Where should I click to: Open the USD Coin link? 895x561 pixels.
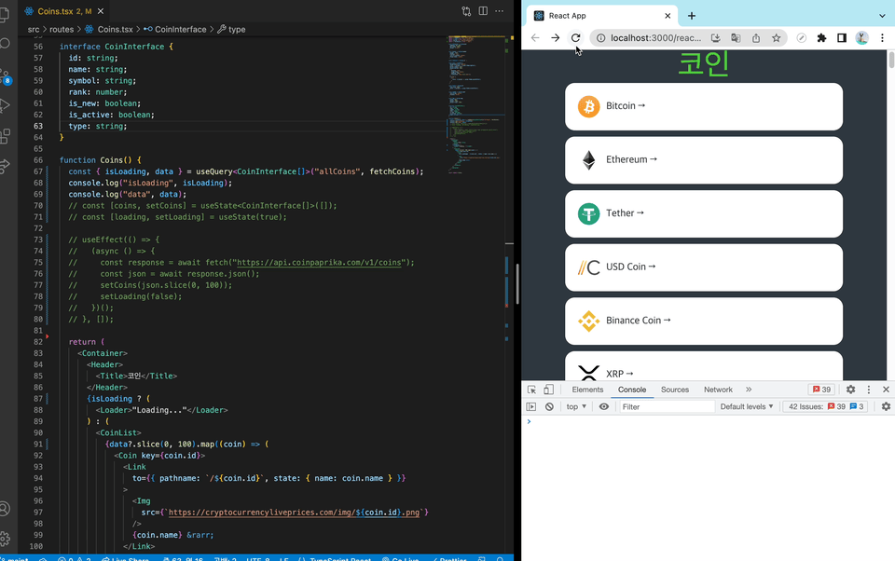click(704, 267)
